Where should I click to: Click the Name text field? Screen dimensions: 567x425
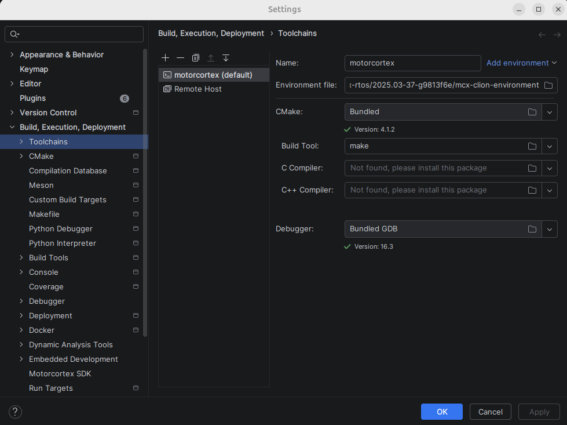(x=412, y=63)
